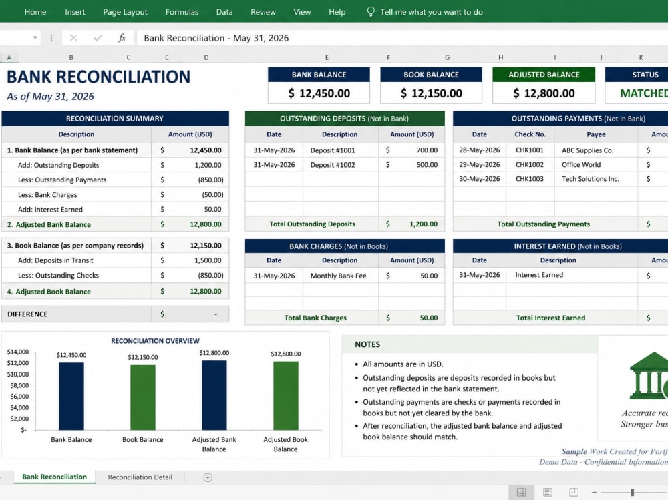Click the Book Balance chart bar

[x=143, y=397]
